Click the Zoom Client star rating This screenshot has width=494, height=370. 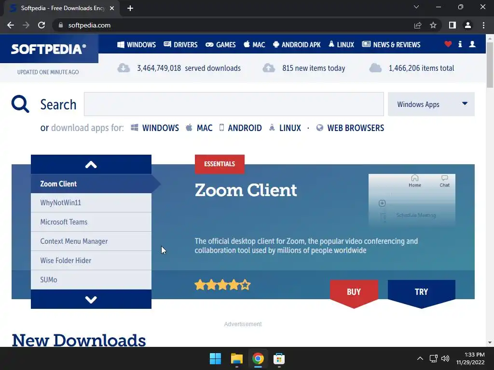(x=222, y=285)
